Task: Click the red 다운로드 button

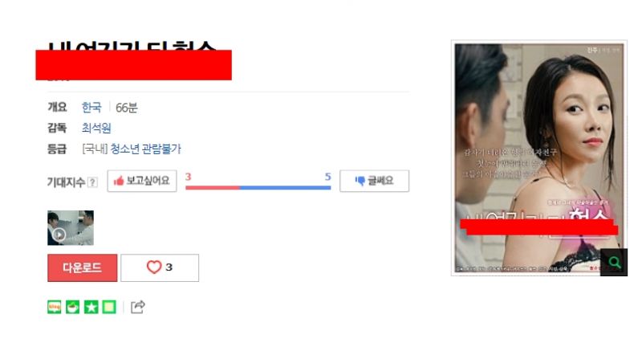Action: pyautogui.click(x=83, y=267)
